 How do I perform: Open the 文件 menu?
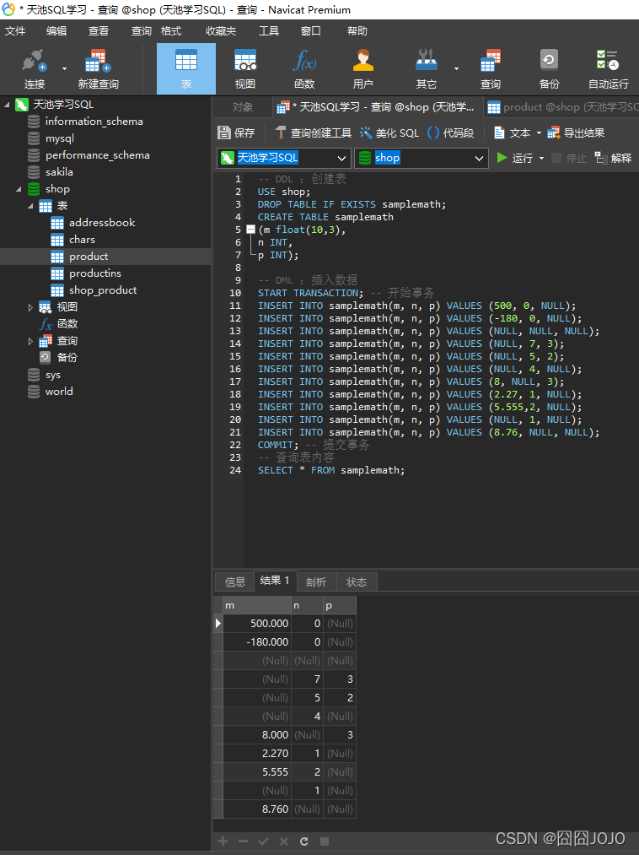[x=15, y=31]
